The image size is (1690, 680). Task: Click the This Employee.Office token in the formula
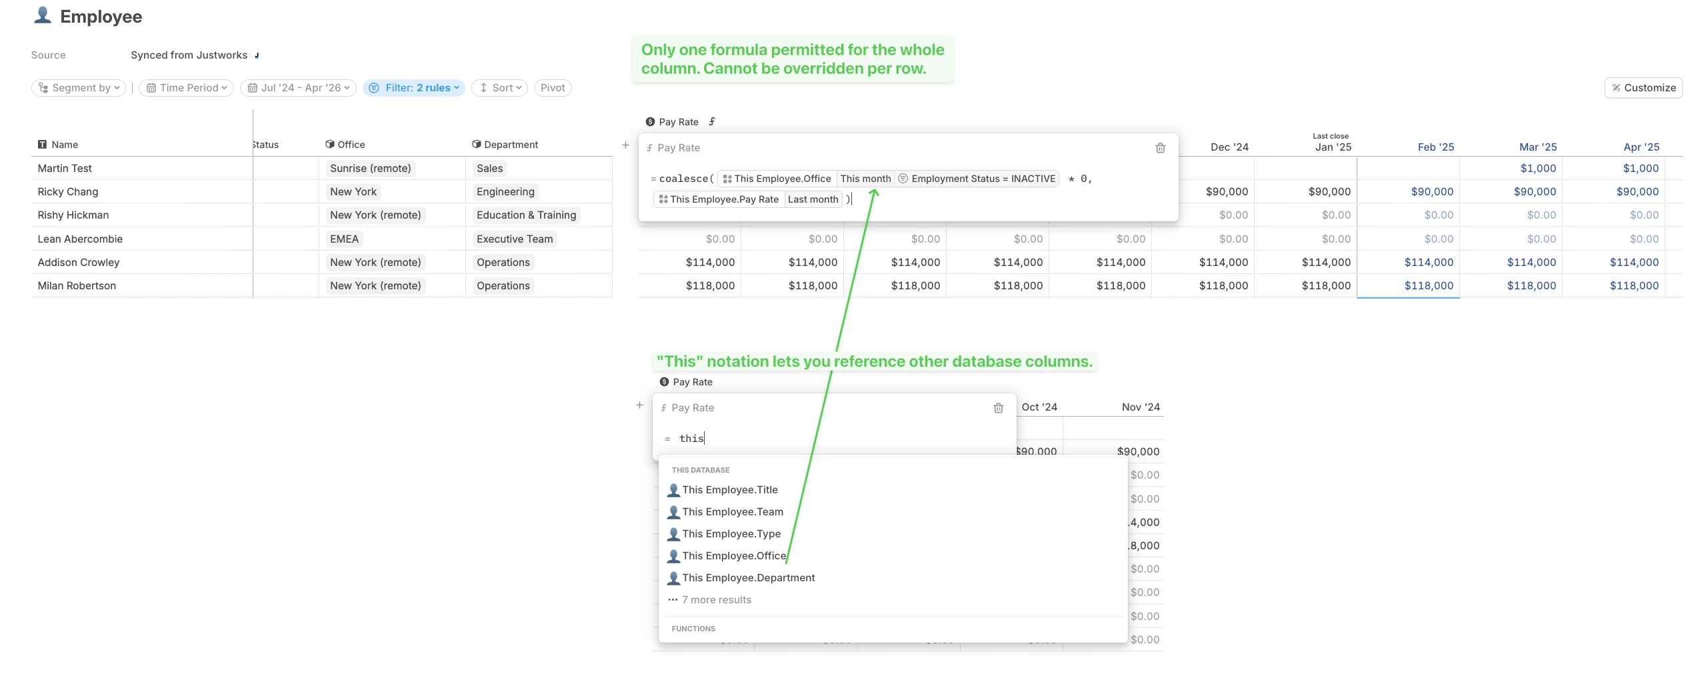777,179
